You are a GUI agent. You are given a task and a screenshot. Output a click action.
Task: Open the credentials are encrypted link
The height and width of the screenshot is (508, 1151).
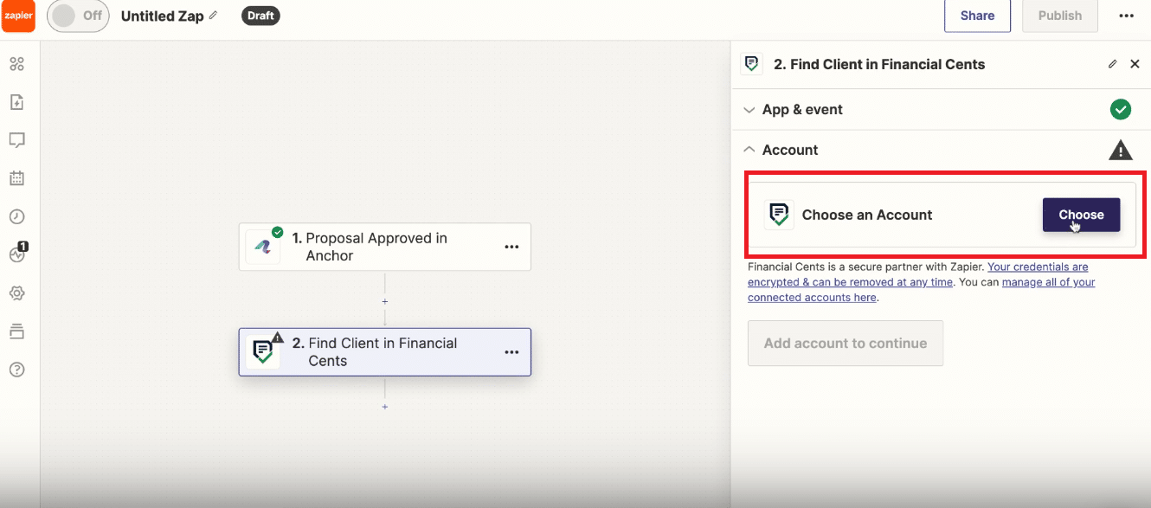pyautogui.click(x=918, y=274)
